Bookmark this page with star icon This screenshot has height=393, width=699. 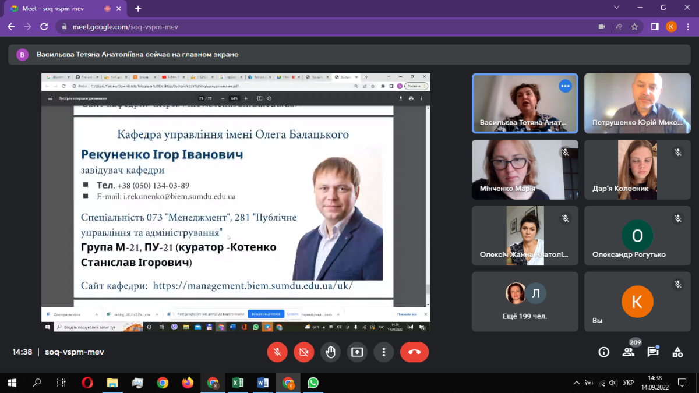pyautogui.click(x=634, y=27)
